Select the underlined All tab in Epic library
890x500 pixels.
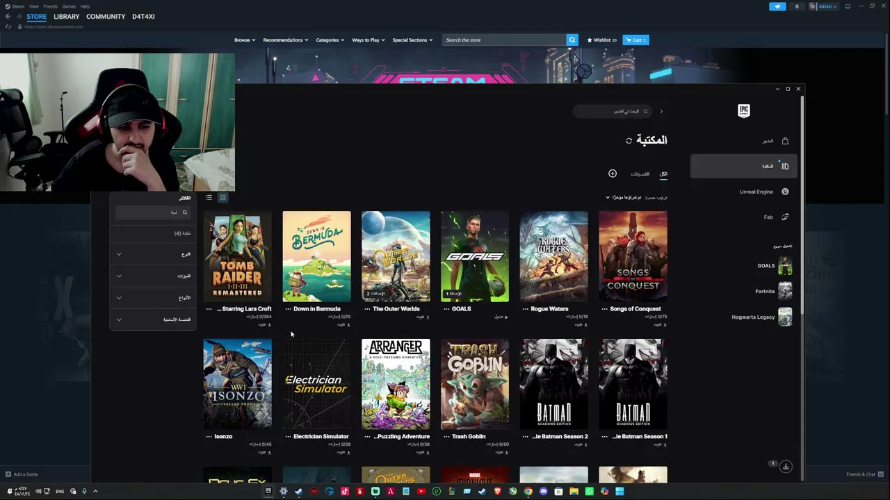coord(663,174)
